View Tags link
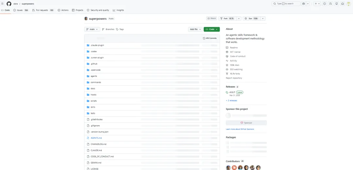The width and height of the screenshot is (353, 170). coord(120,29)
